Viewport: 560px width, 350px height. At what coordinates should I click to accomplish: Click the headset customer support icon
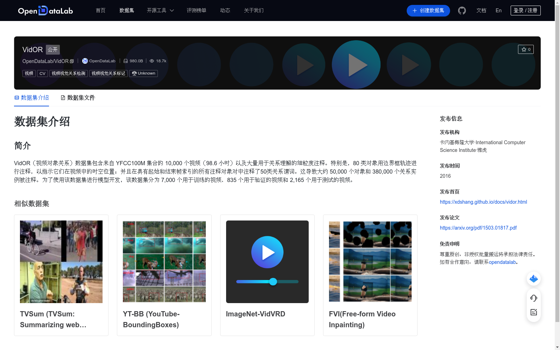coord(533,298)
